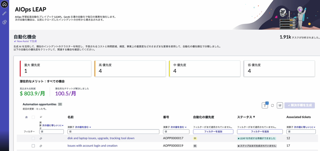Click the ステータス sort arrow
The image size is (320, 151).
tap(254, 117)
